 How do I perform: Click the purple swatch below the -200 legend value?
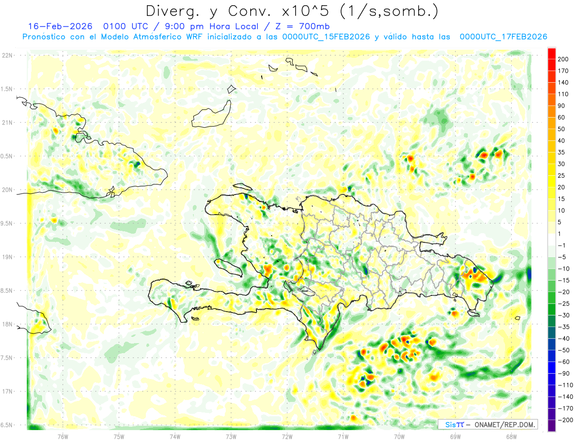point(552,426)
